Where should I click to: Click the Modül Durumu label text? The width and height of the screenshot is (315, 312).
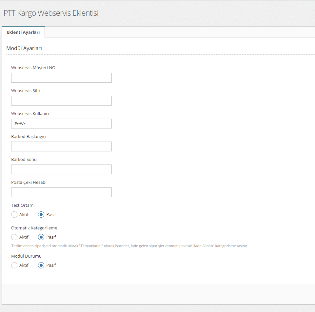(26, 256)
